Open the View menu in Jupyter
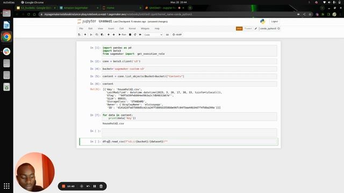The height and width of the screenshot is (193, 344). [101, 28]
